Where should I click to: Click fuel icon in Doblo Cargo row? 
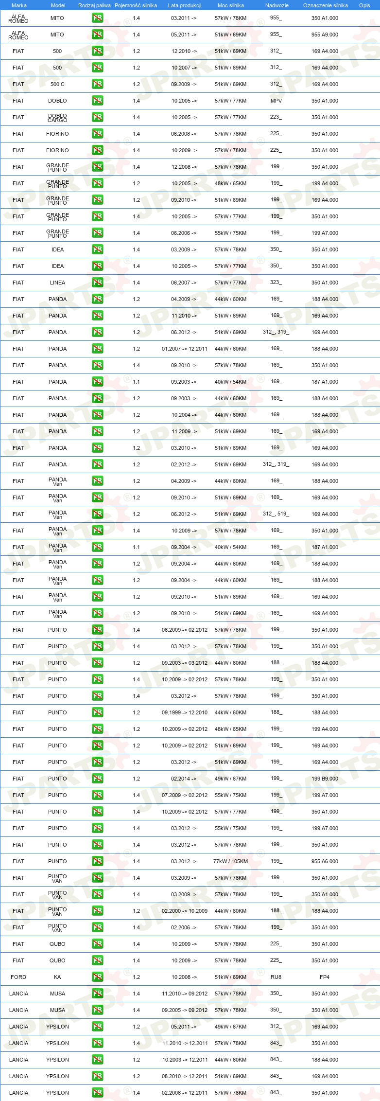pyautogui.click(x=97, y=117)
